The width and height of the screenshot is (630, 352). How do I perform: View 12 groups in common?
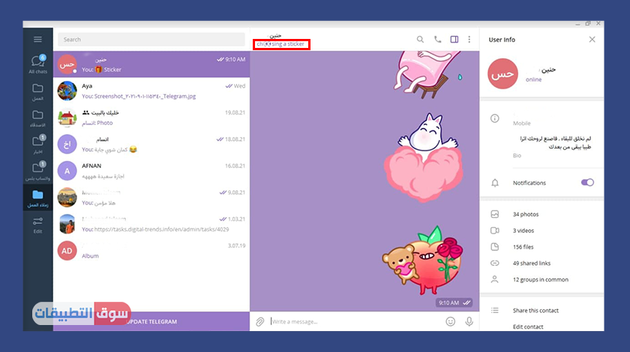click(541, 280)
